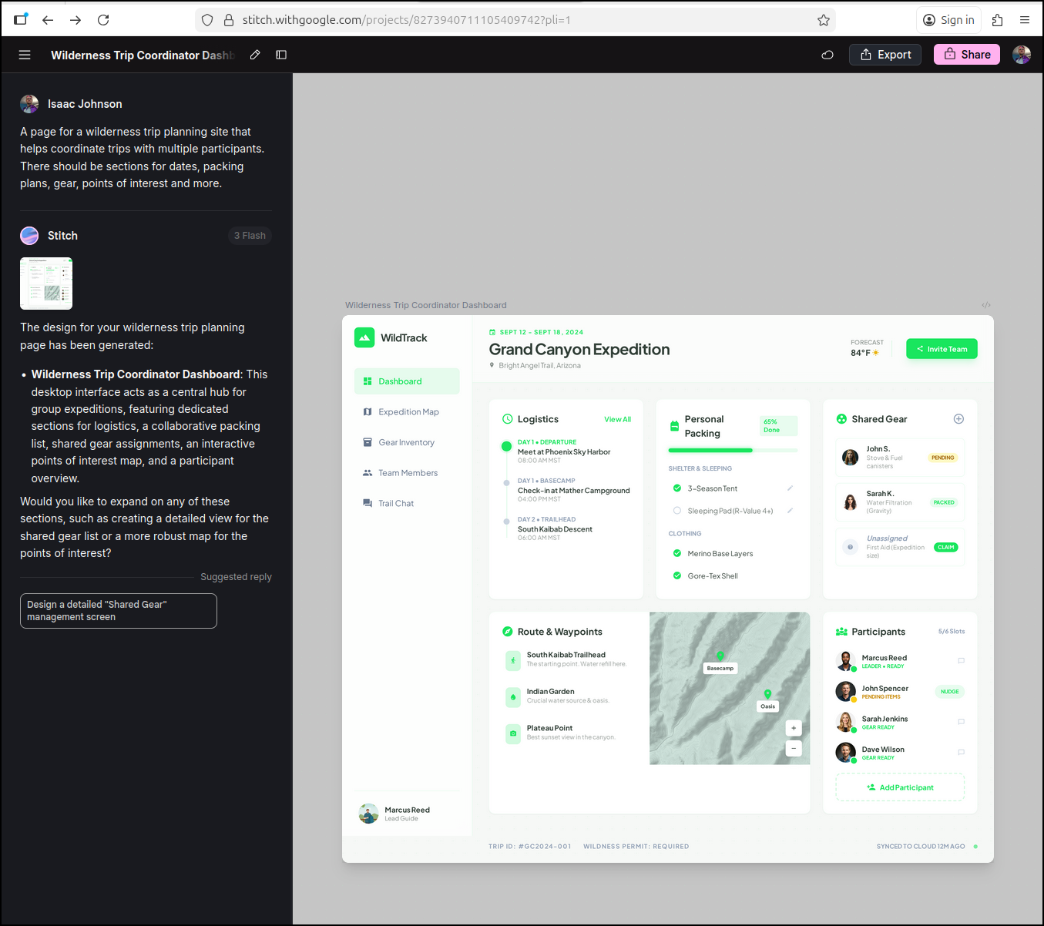The height and width of the screenshot is (926, 1044).
Task: Click the undo history icon beside Export
Action: tap(827, 55)
